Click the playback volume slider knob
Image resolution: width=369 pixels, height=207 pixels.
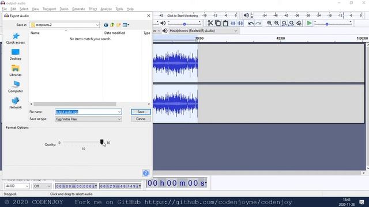pos(184,24)
